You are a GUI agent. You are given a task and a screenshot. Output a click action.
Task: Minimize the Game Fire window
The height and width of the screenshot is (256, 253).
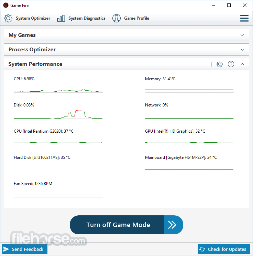[213, 6]
